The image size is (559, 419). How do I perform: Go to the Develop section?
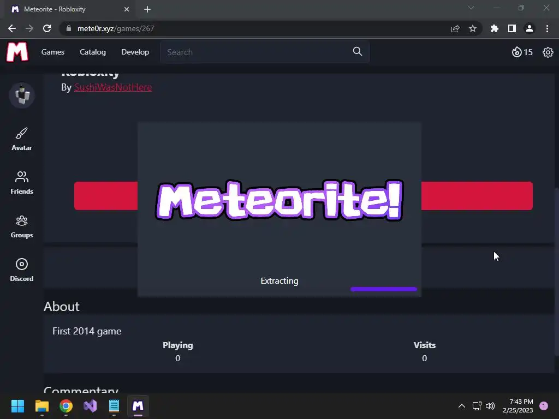coord(135,52)
